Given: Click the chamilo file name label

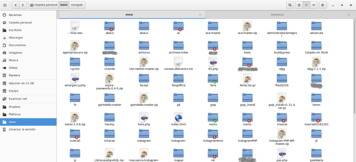Looking at the screenshot, I should (110, 69).
